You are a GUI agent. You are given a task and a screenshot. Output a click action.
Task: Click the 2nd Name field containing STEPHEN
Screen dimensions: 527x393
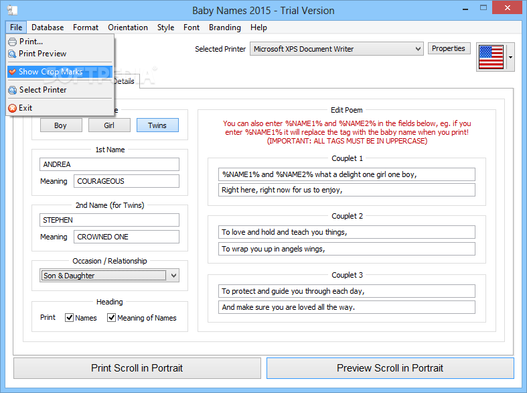point(109,220)
